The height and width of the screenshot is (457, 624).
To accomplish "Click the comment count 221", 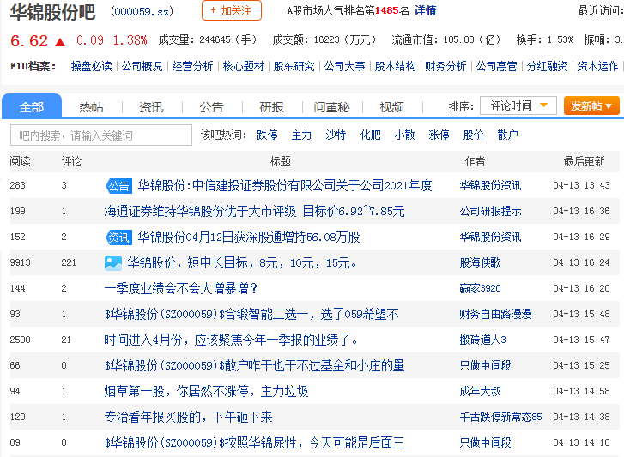I will point(69,262).
